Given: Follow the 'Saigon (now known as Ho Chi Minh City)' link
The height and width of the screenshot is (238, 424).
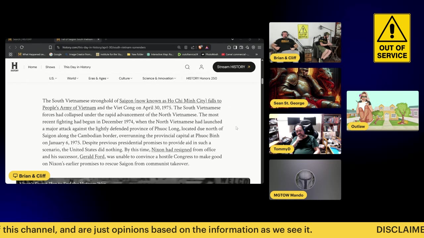Looking at the screenshot, I should tap(170, 100).
